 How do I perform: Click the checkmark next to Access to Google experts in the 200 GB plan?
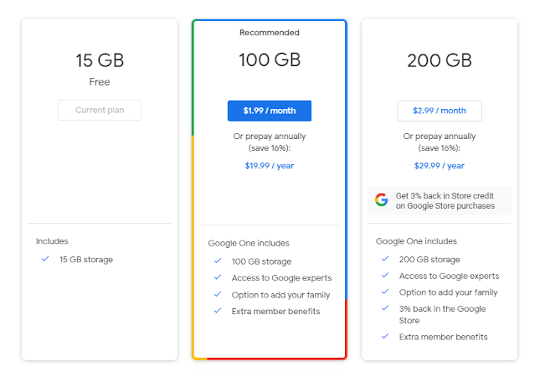(385, 276)
